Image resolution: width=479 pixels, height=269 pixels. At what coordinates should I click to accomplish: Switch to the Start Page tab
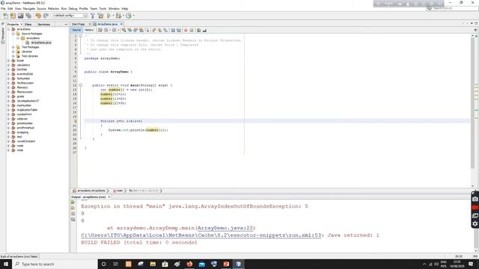78,24
